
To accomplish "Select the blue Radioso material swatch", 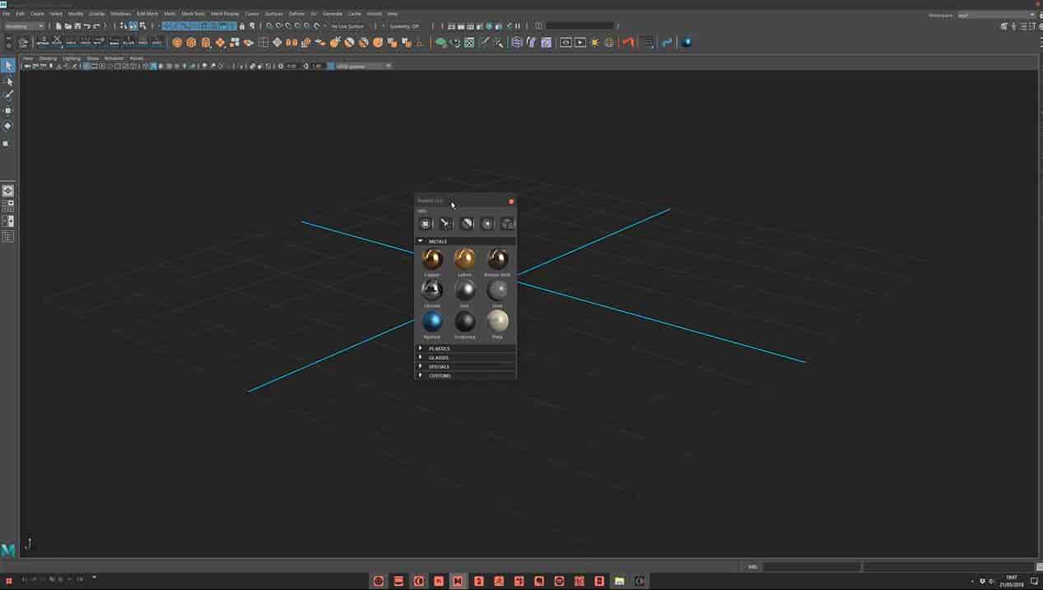I will (432, 321).
